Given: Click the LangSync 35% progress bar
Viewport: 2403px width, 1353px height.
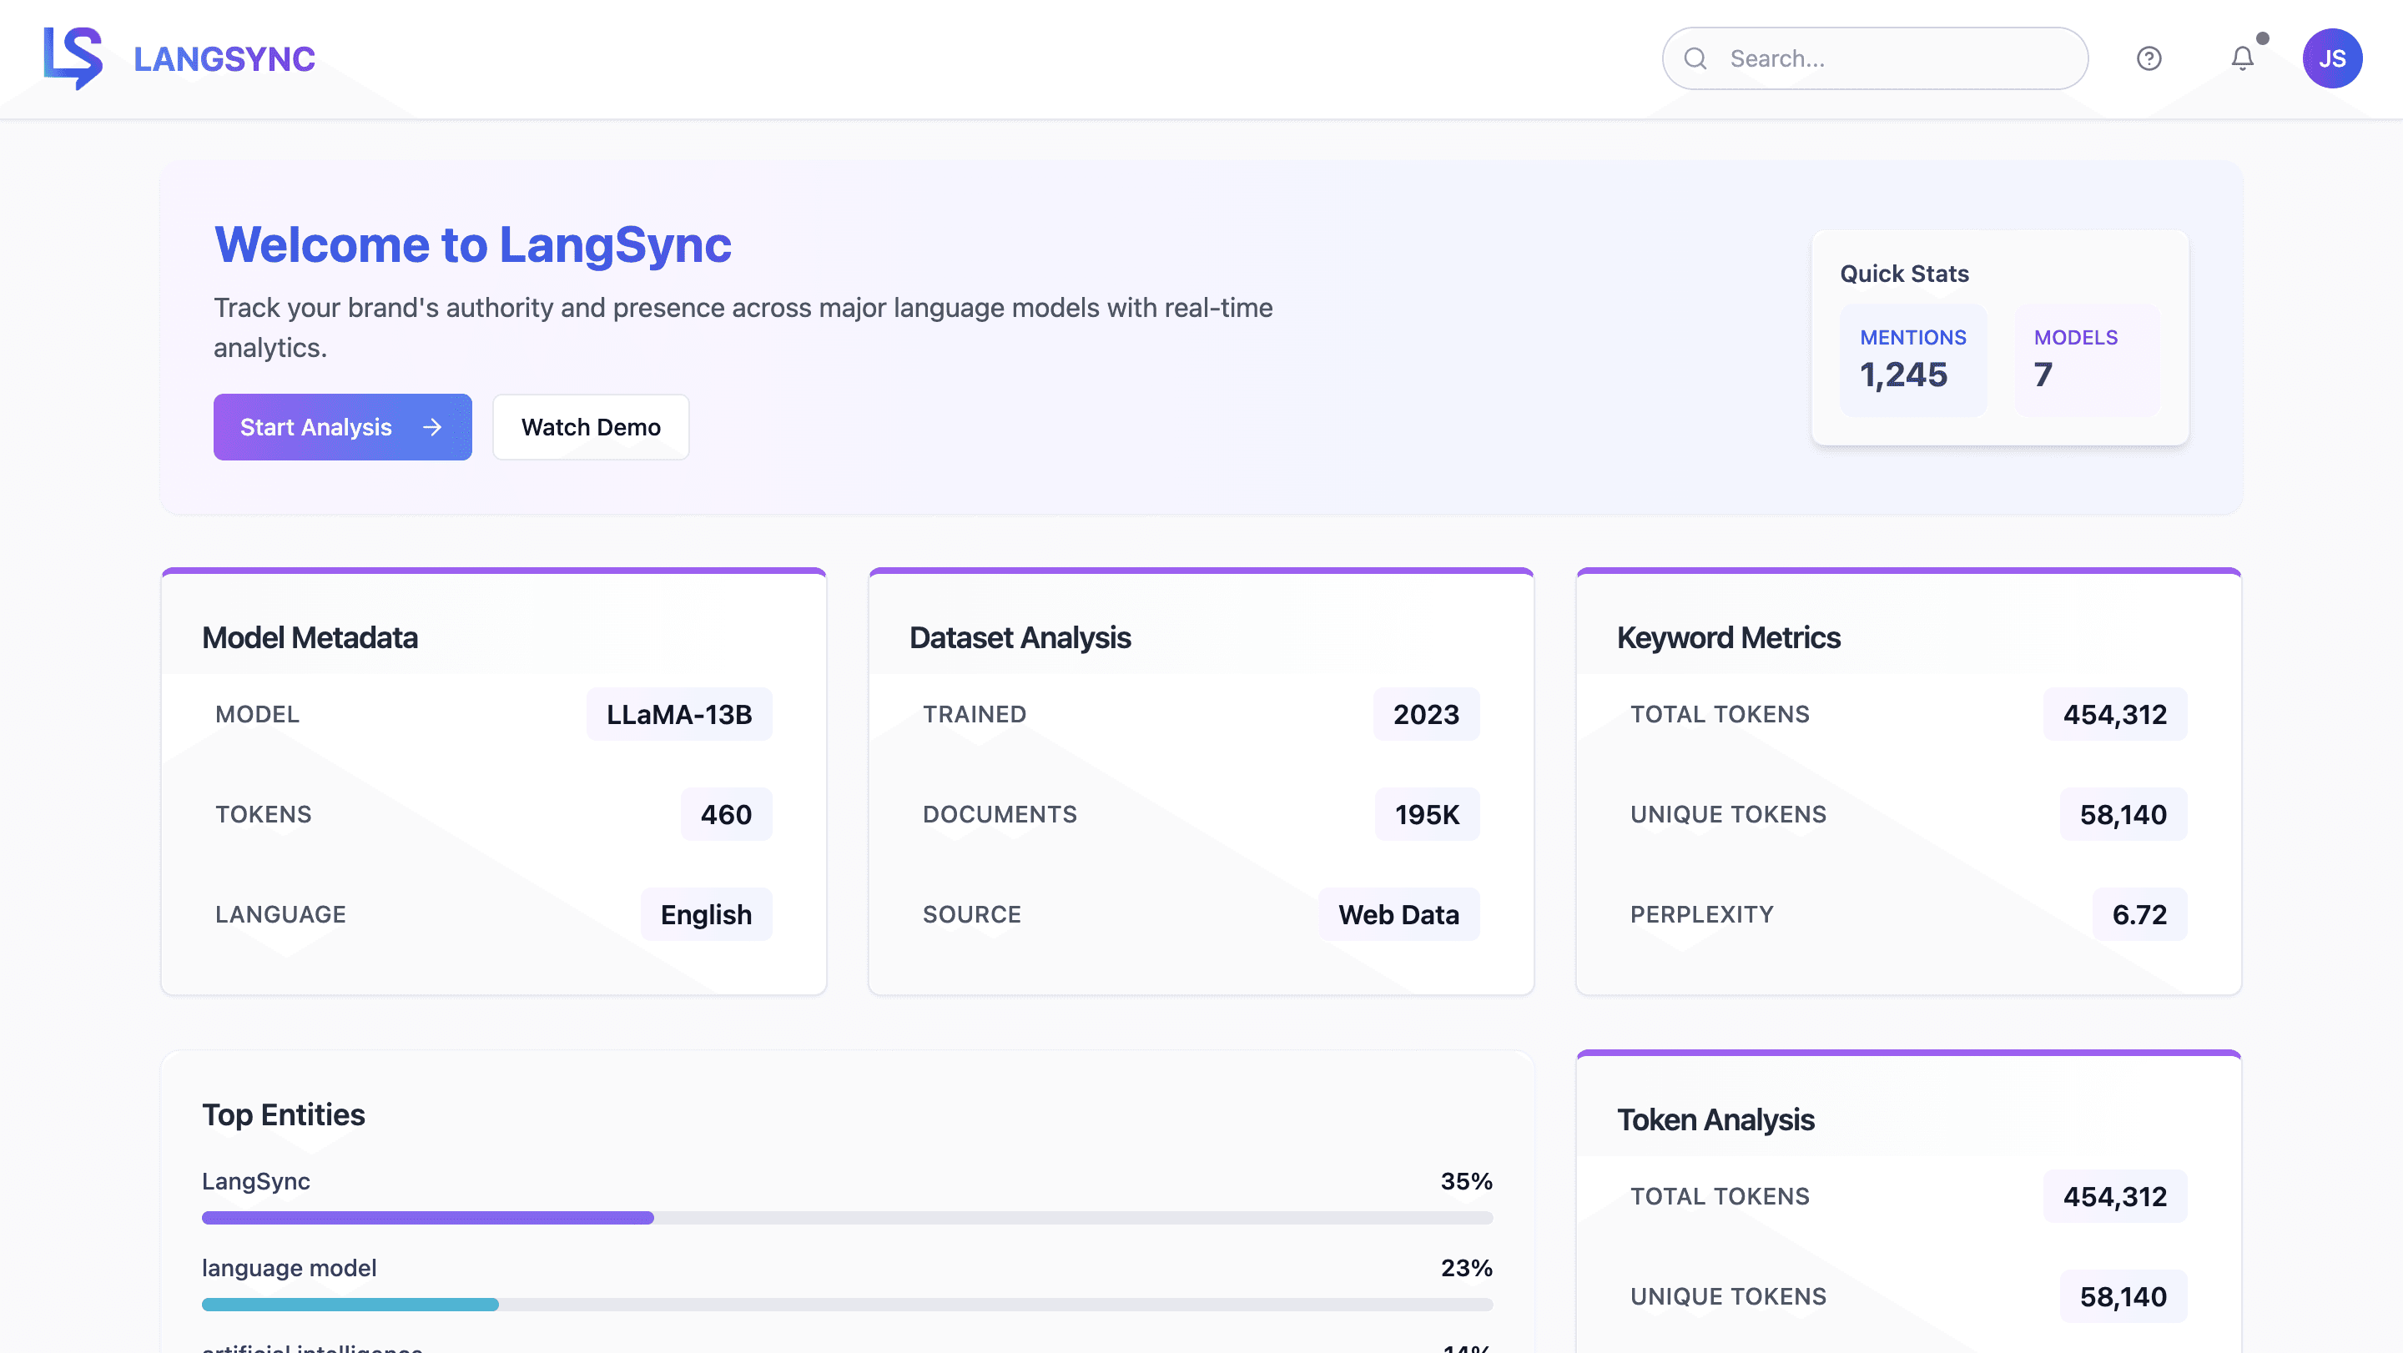Looking at the screenshot, I should [847, 1218].
